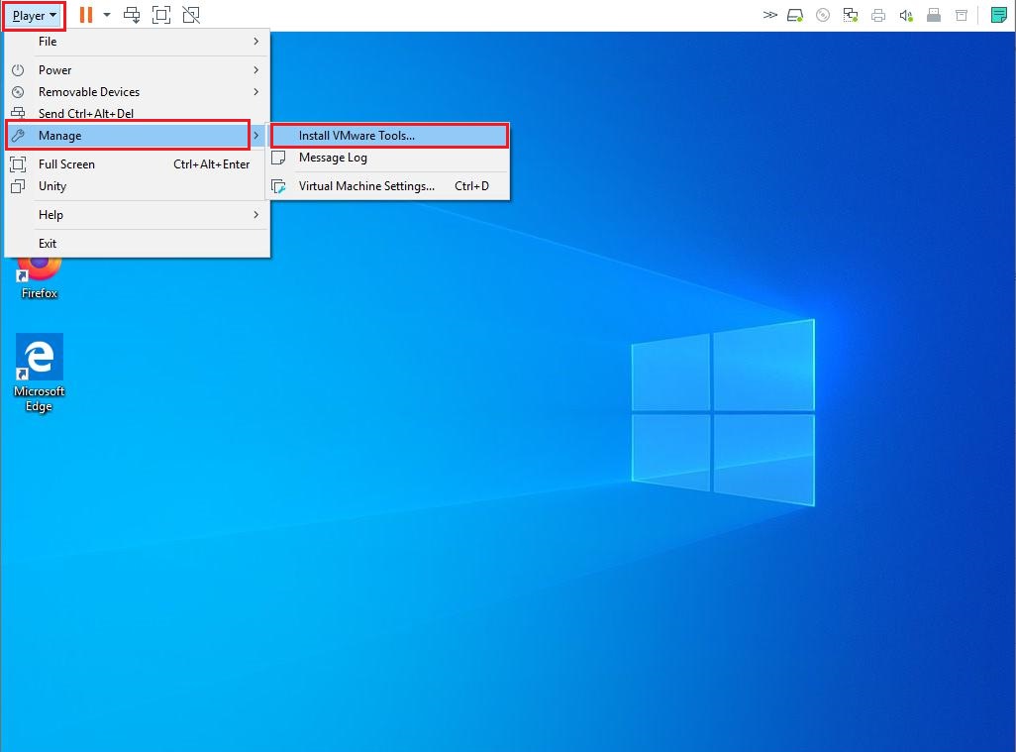The width and height of the screenshot is (1016, 752).
Task: Open Virtual Machine Settings from submenu
Action: click(x=366, y=186)
